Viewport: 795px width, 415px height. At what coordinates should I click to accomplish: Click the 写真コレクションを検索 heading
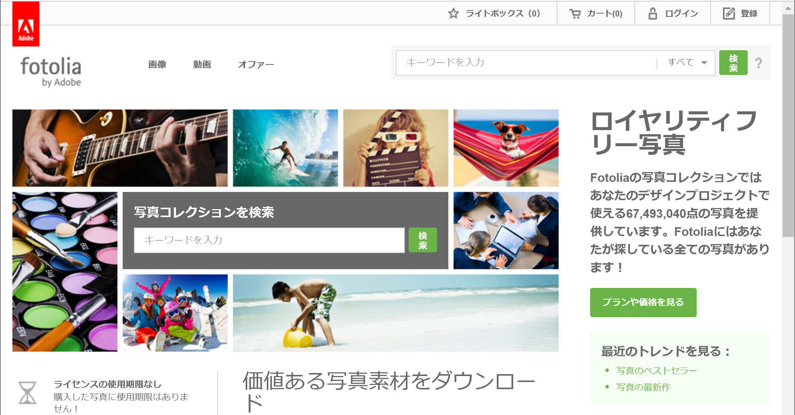click(204, 212)
